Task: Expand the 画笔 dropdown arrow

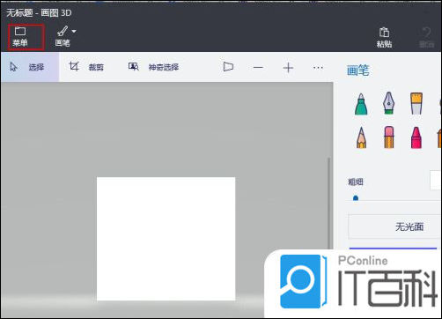Action: (x=74, y=31)
